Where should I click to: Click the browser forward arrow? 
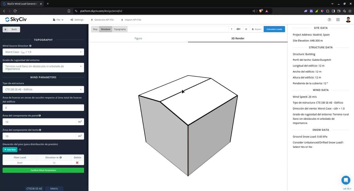9,11
